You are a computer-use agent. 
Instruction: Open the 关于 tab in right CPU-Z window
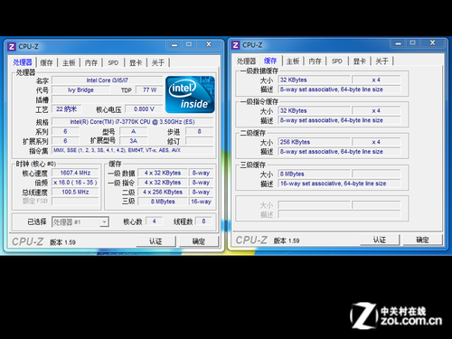coord(381,61)
